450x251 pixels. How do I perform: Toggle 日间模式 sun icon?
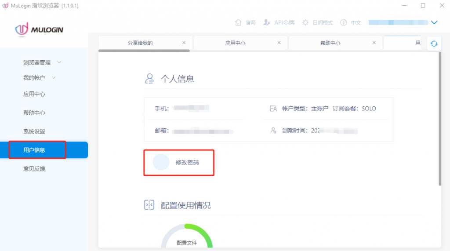305,22
